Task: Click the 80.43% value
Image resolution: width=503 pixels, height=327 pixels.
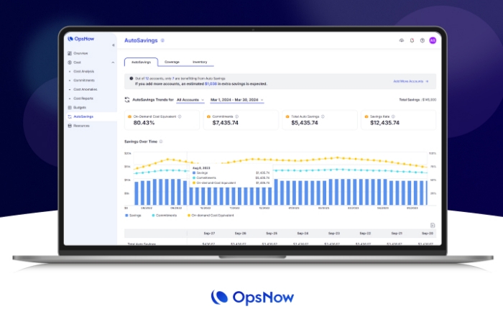Action: click(x=144, y=123)
